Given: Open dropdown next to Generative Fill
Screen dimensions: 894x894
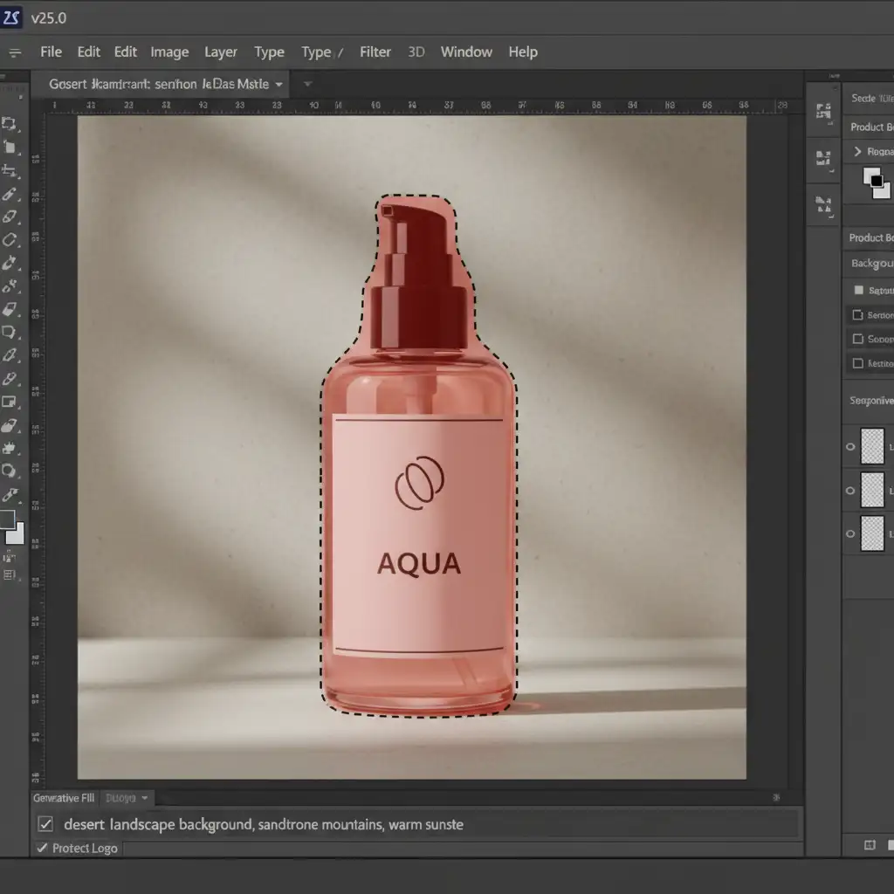Looking at the screenshot, I should (x=145, y=798).
